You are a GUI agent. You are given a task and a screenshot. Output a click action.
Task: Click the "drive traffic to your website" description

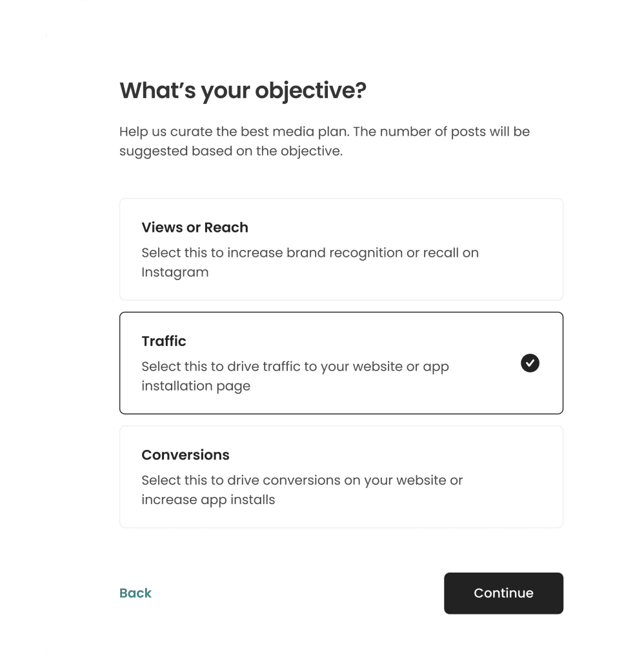(295, 367)
